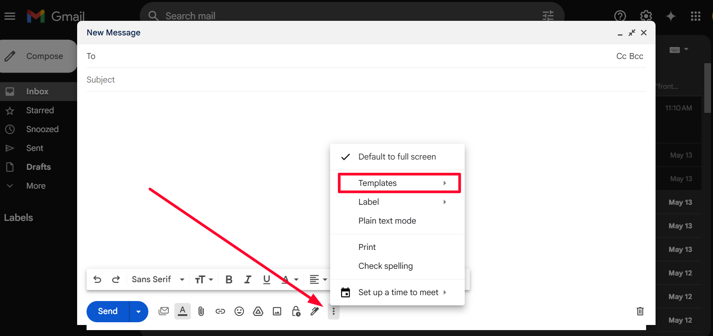This screenshot has height=336, width=713.
Task: Toggle italic formatting
Action: 248,279
